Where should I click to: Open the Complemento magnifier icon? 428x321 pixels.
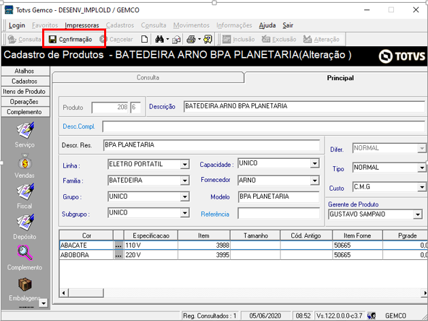(25, 252)
